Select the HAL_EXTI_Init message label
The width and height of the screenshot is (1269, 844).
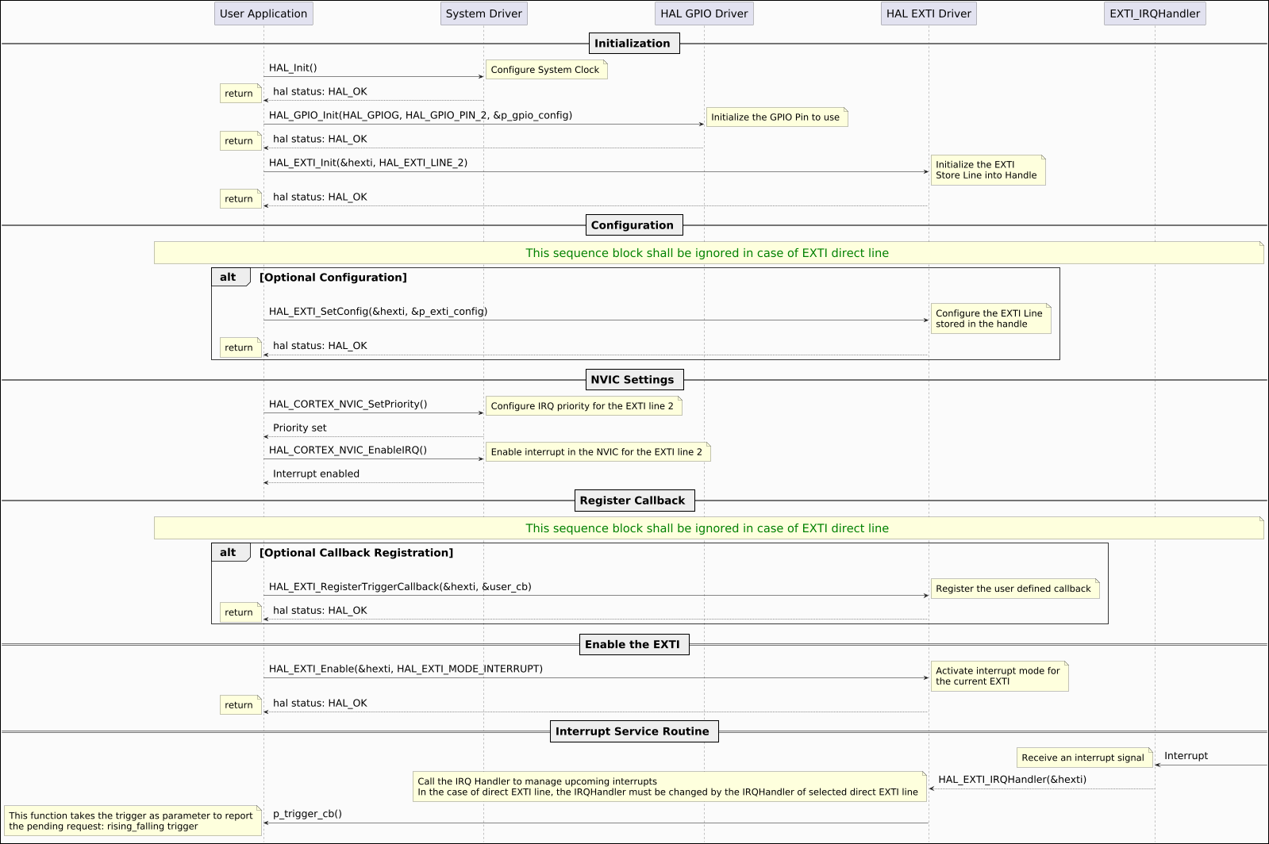368,163
